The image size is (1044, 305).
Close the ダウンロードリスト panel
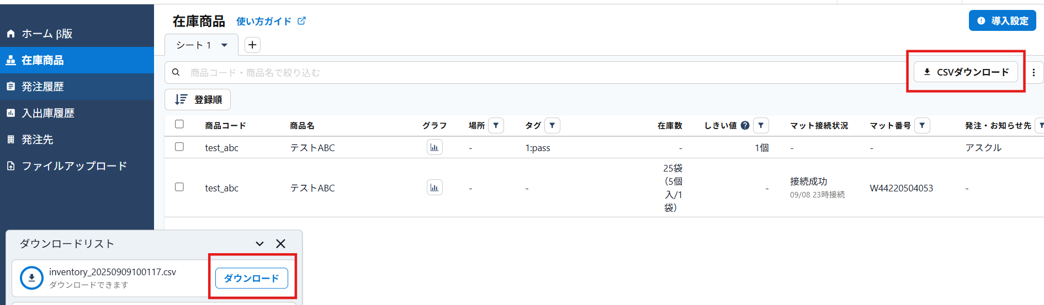[280, 244]
